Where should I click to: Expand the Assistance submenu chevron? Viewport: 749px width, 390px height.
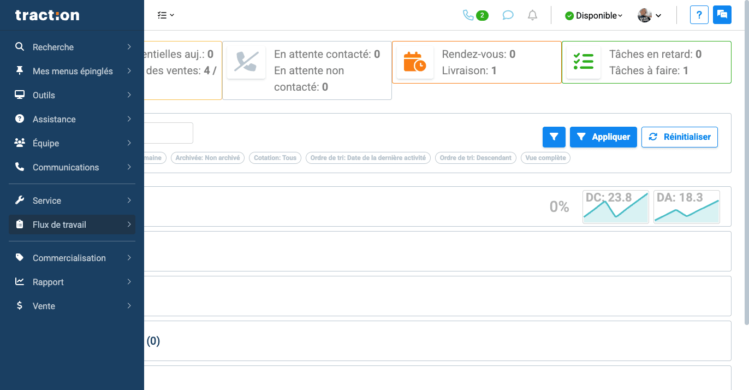129,119
